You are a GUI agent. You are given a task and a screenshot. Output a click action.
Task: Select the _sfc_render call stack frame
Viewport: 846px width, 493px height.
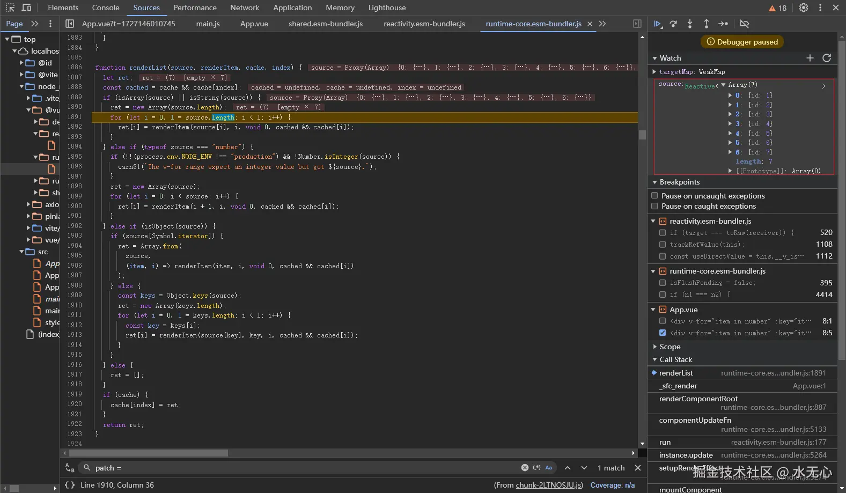pos(678,386)
